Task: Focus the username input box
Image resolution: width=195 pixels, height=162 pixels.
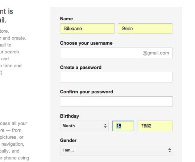Action: coord(116,53)
